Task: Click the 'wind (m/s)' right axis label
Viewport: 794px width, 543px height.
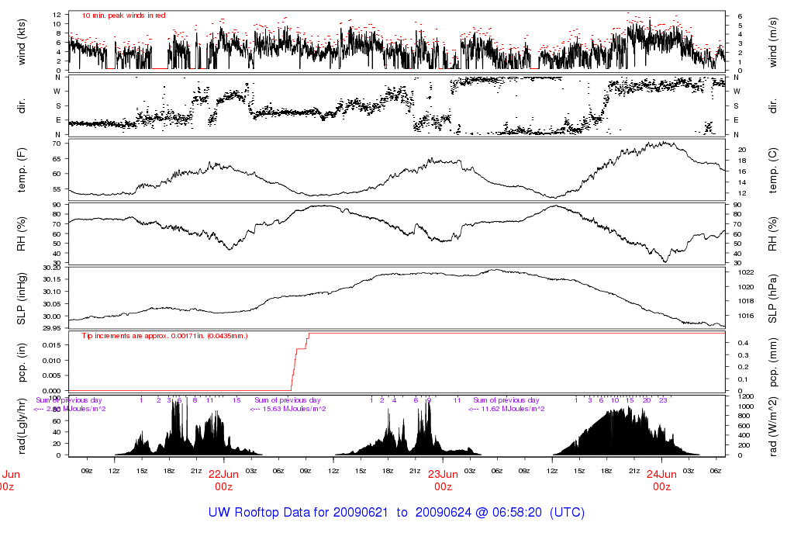Action: 773,43
